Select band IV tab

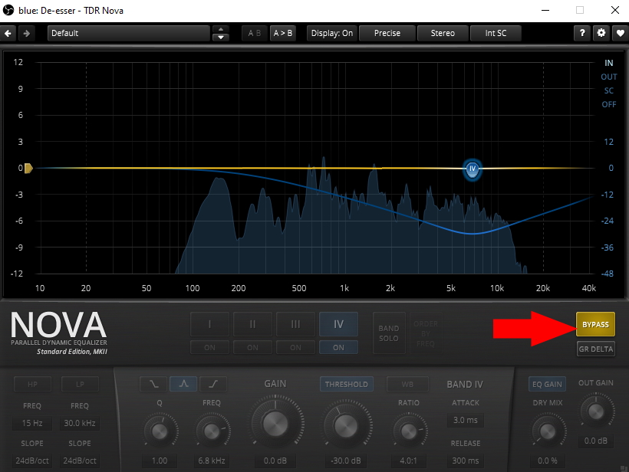pos(338,324)
